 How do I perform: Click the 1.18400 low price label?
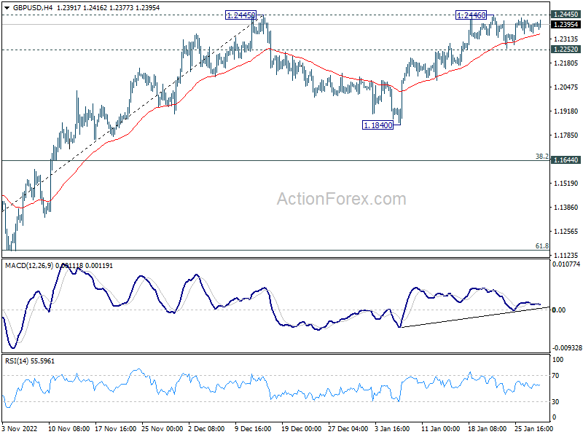tap(377, 125)
